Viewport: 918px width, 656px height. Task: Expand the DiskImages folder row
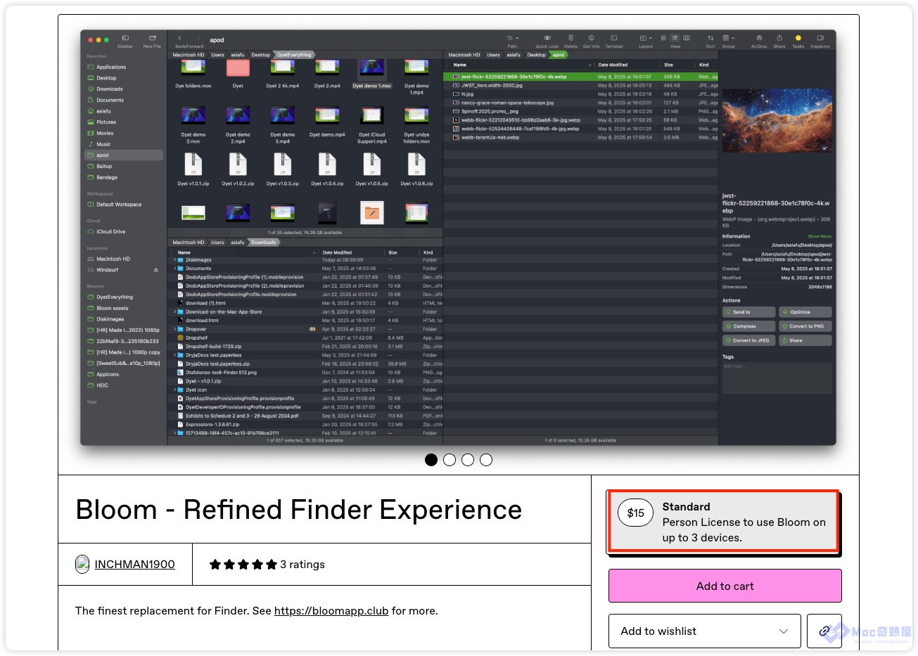point(175,260)
